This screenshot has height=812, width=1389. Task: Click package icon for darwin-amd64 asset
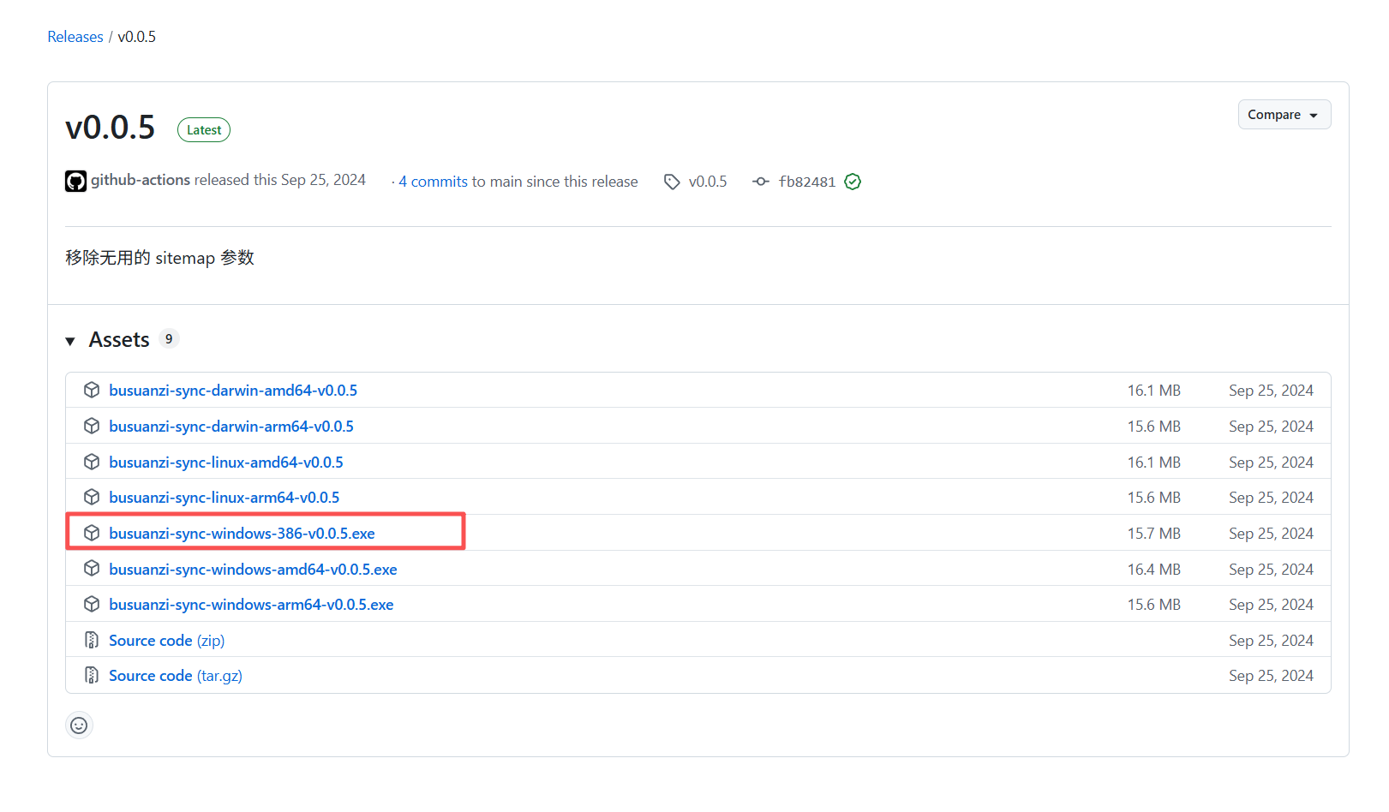[x=92, y=391]
